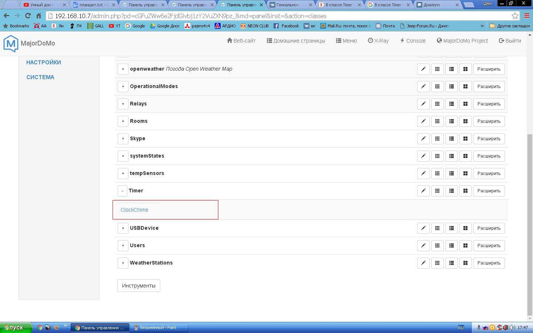
Task: Open the Другие закладки bookmarks folder
Action: click(x=510, y=26)
